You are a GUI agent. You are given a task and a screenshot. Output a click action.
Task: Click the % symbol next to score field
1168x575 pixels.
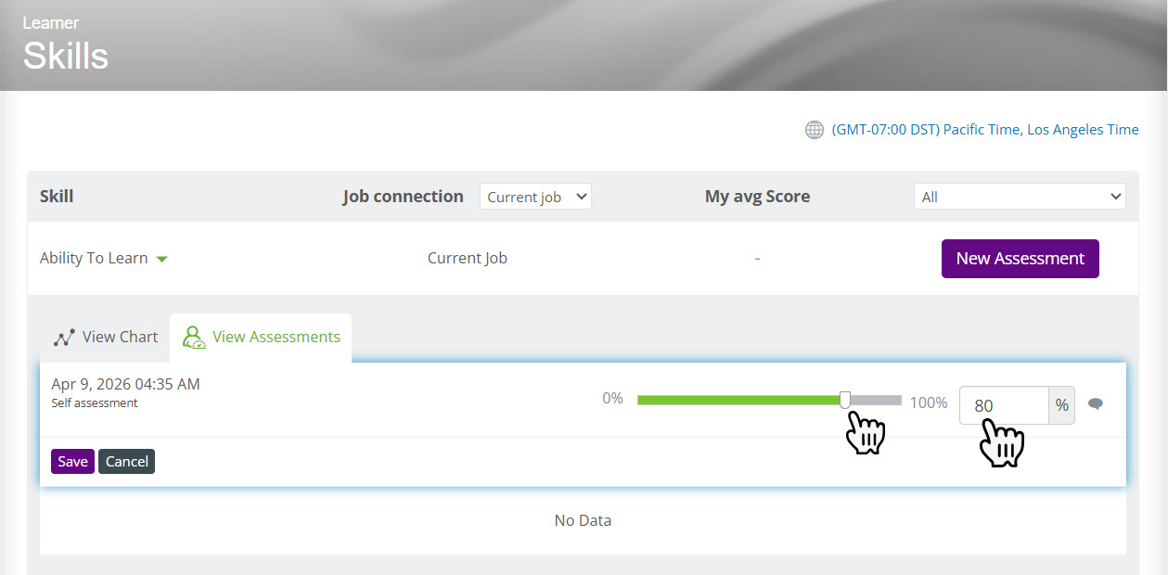tap(1061, 405)
